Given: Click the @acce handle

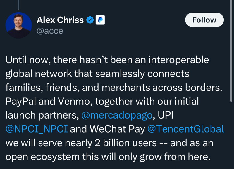Looking at the screenshot, I should coord(50,31).
